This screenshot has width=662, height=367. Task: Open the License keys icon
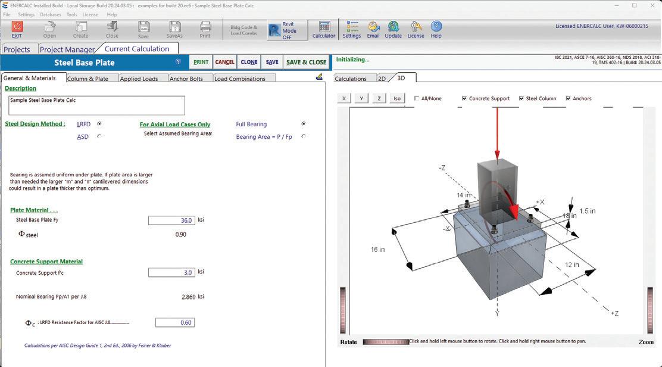pyautogui.click(x=416, y=30)
